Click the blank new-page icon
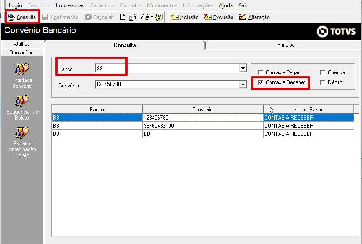The image size is (362, 244). click(x=123, y=17)
